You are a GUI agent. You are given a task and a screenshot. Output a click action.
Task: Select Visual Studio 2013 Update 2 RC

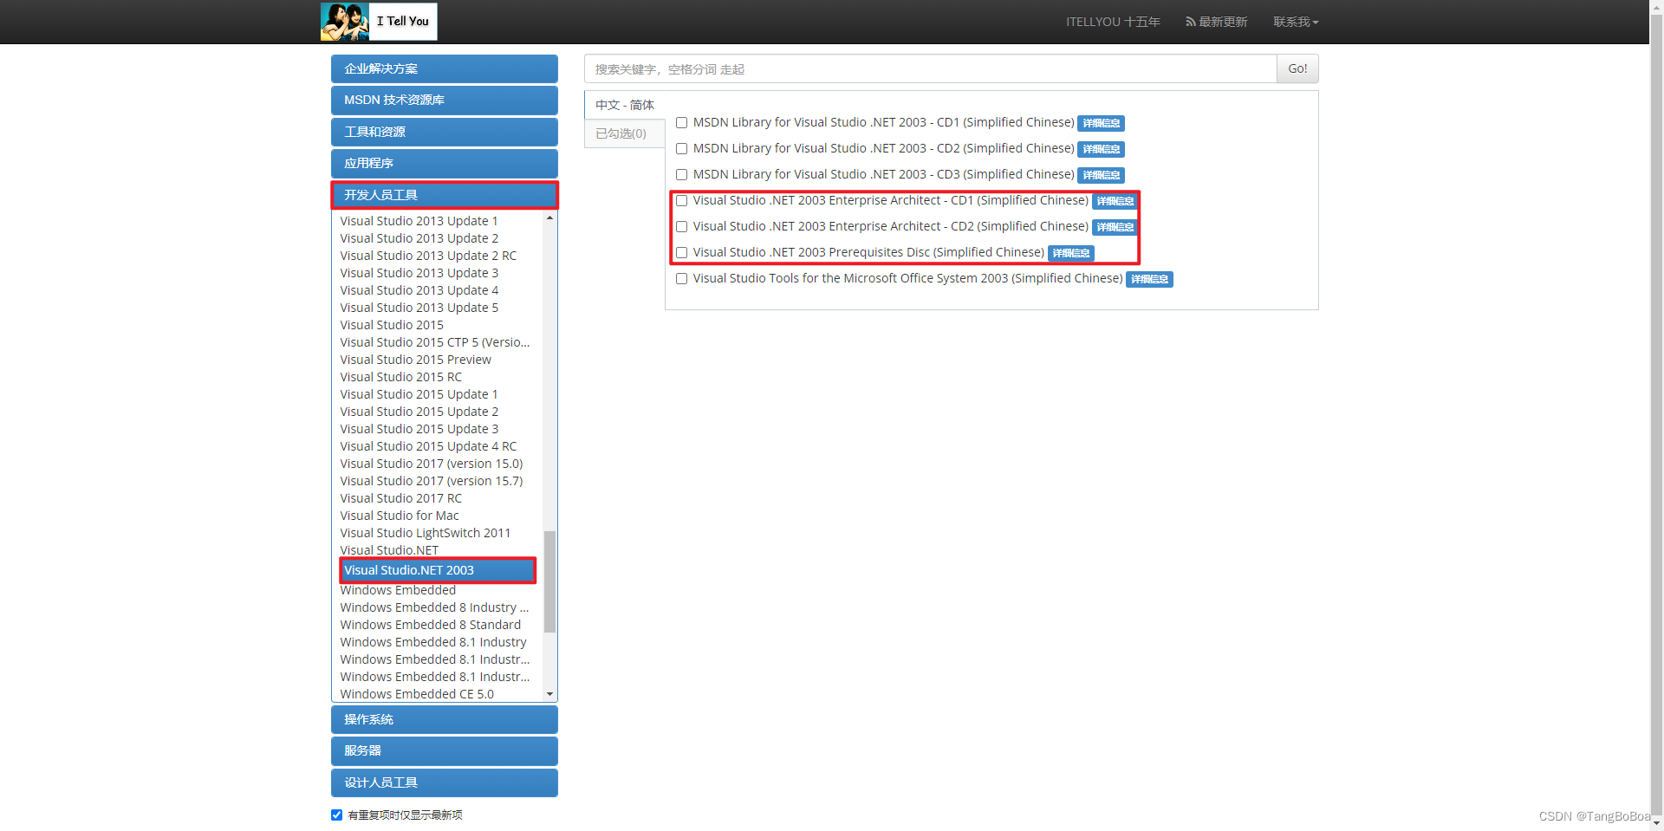point(428,256)
